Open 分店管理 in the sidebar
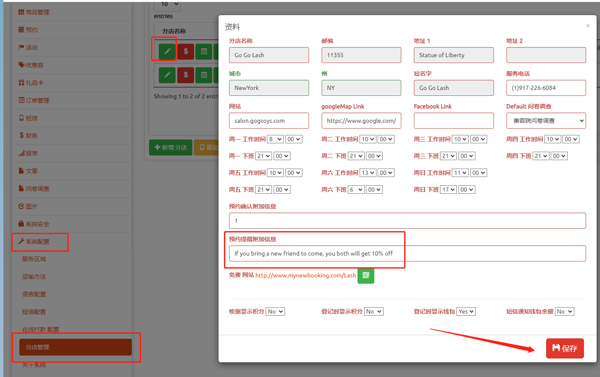 point(75,347)
